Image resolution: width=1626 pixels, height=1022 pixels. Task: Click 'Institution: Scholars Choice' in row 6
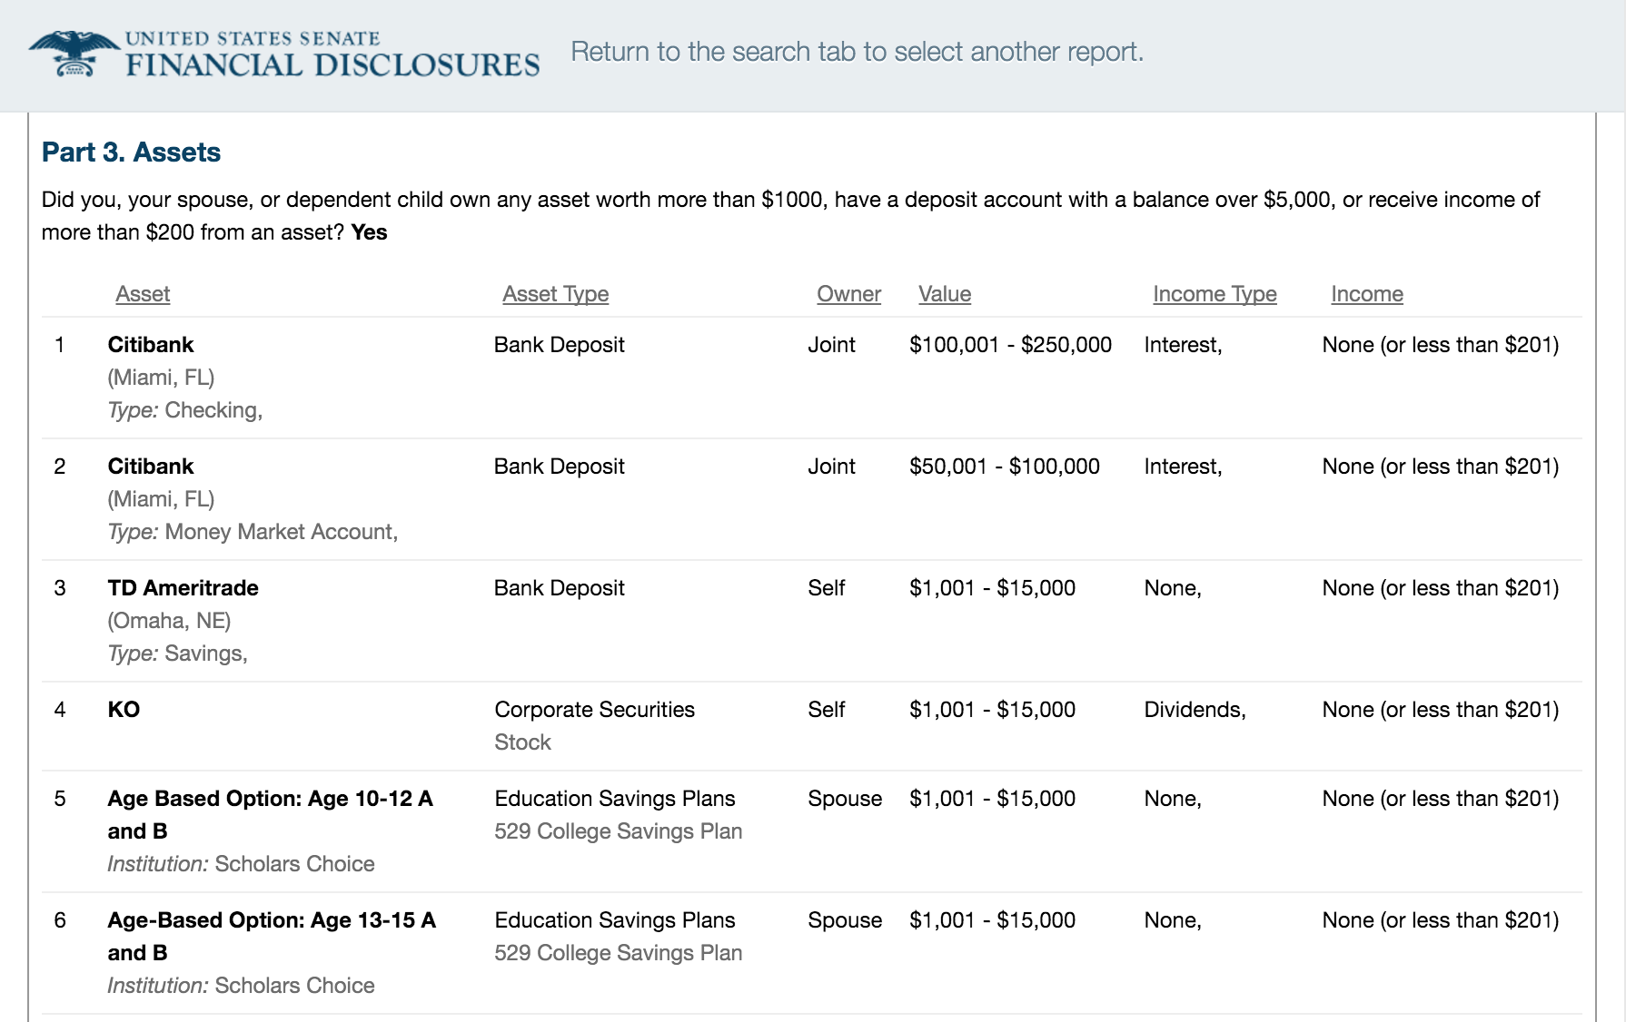[x=241, y=986]
